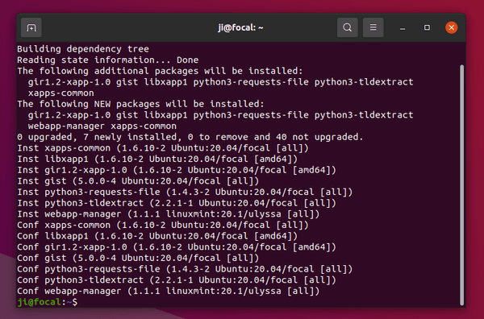Click the 'Conf python3-tldextract' line

[177, 280]
